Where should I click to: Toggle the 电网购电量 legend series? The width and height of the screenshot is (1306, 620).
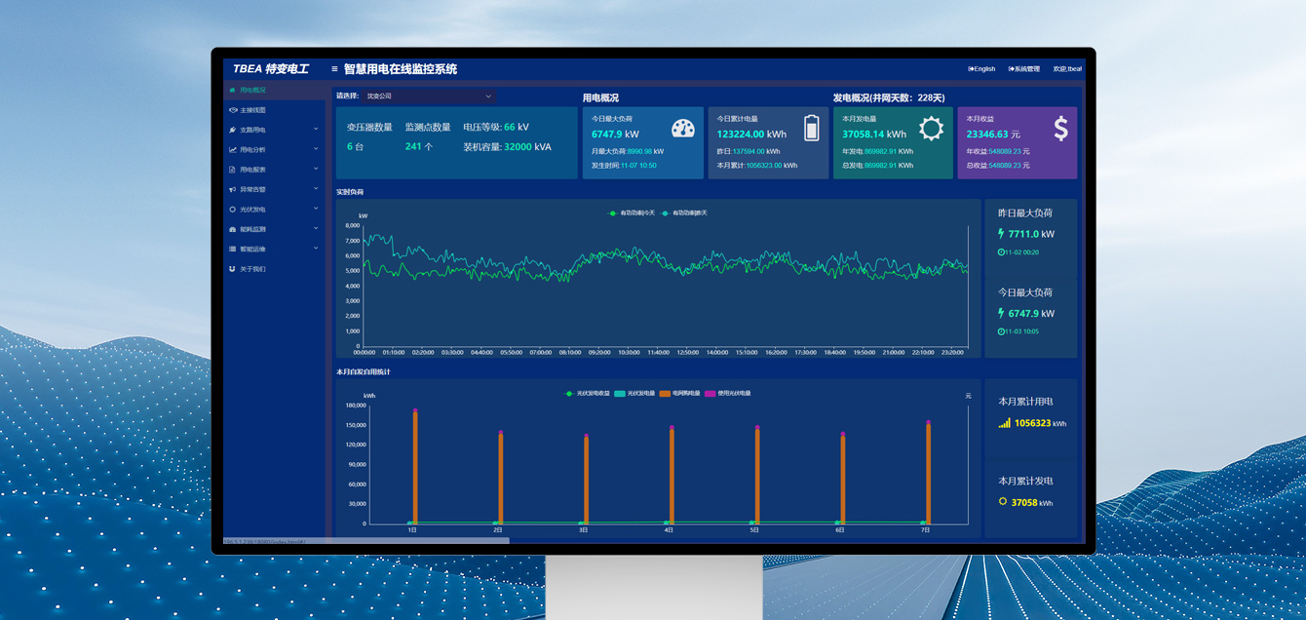click(x=680, y=393)
